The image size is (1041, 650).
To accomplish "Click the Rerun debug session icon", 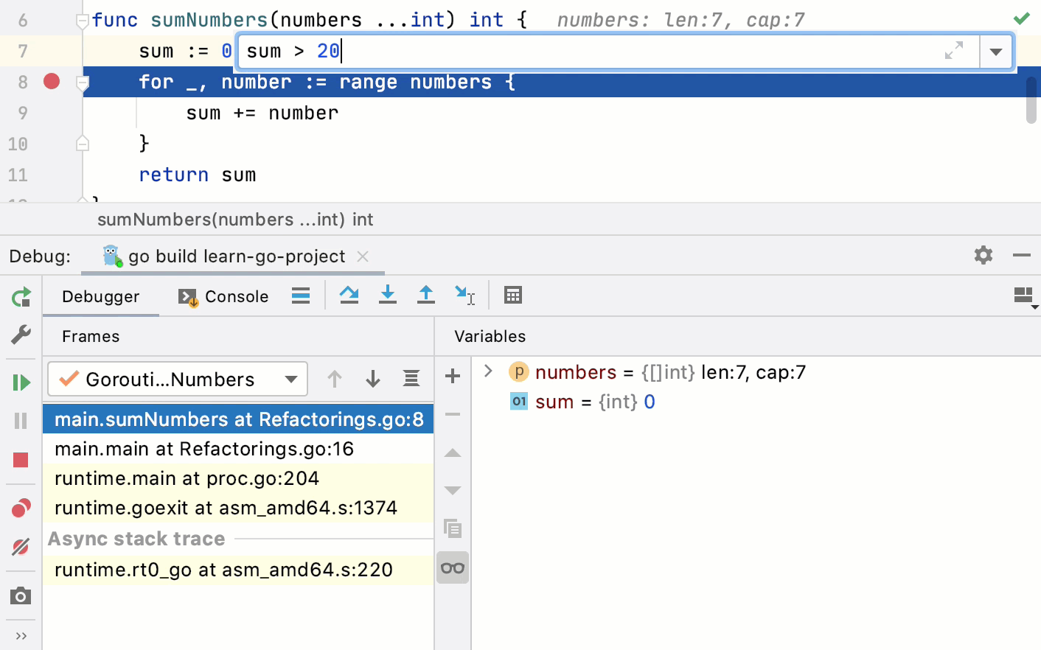I will pos(21,297).
